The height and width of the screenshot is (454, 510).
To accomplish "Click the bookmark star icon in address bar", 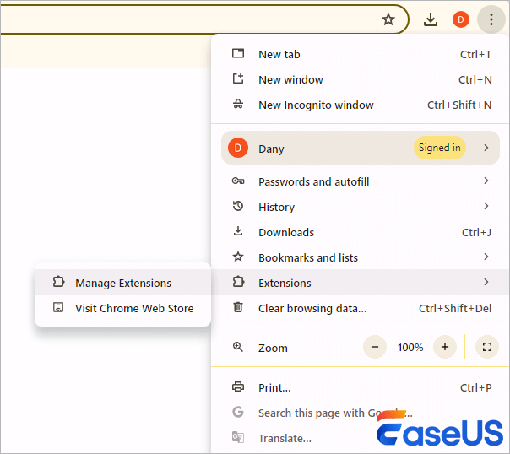I will coord(388,19).
